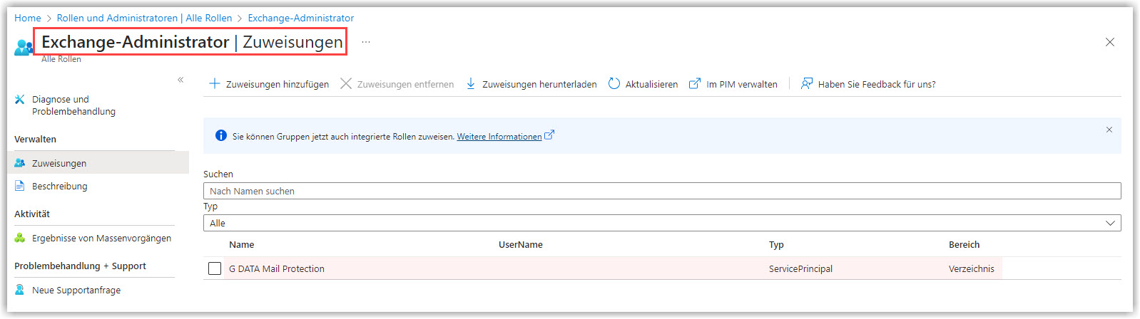The height and width of the screenshot is (319, 1140).
Task: Sort by the Typ column header
Action: (x=776, y=244)
